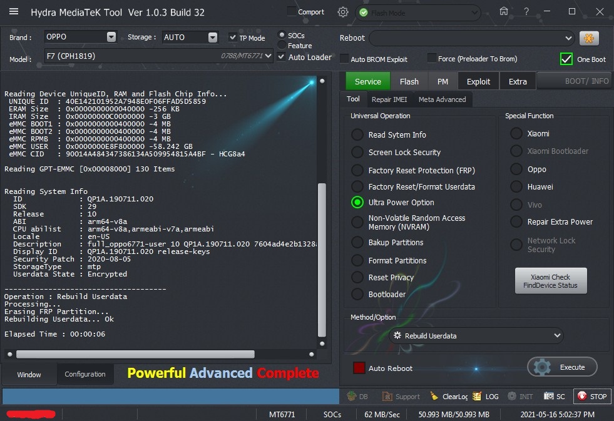This screenshot has height=421, width=614.
Task: Select Repair Extra Power function
Action: point(516,221)
